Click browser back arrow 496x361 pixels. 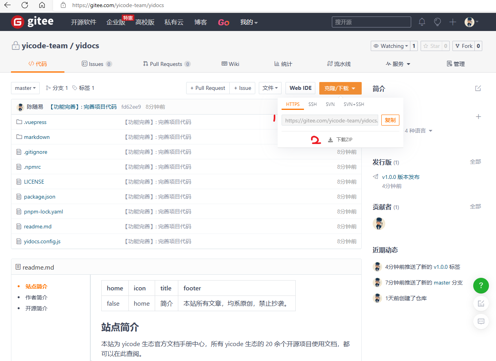point(7,5)
